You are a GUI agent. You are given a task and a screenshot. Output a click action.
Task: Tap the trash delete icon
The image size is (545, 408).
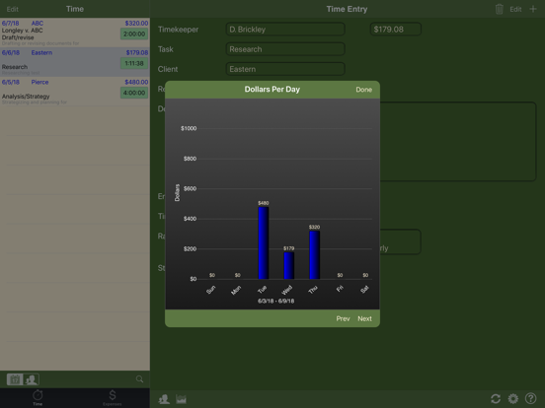[x=500, y=9]
